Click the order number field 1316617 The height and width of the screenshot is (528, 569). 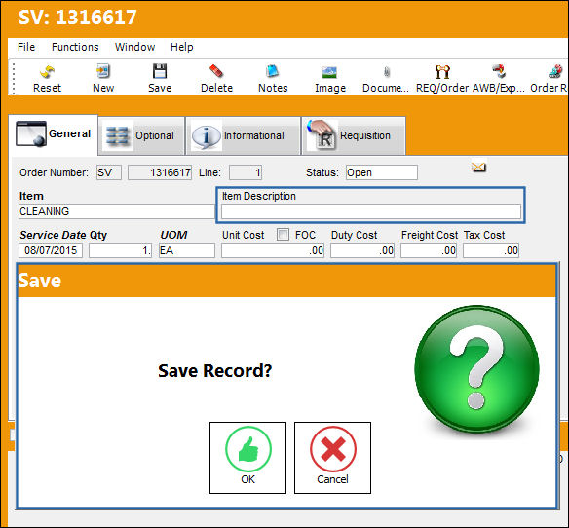point(160,172)
